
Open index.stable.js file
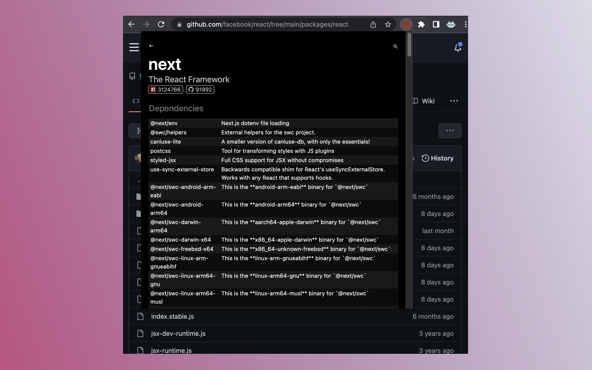pos(173,316)
